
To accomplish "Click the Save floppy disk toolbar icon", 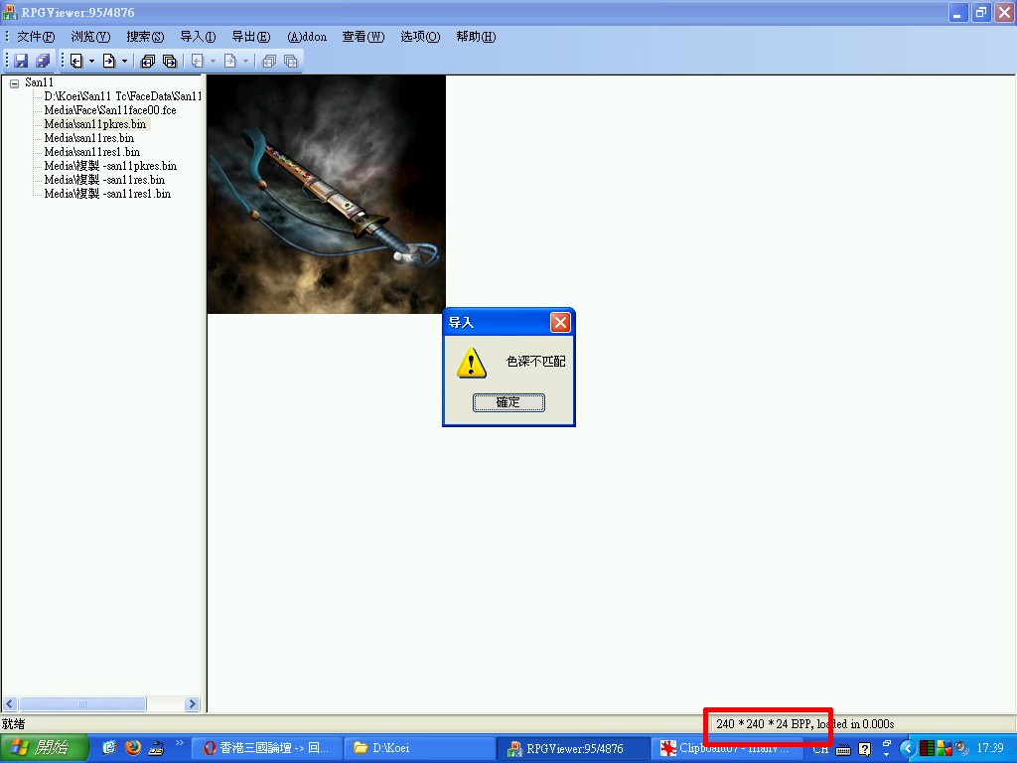I will (21, 61).
